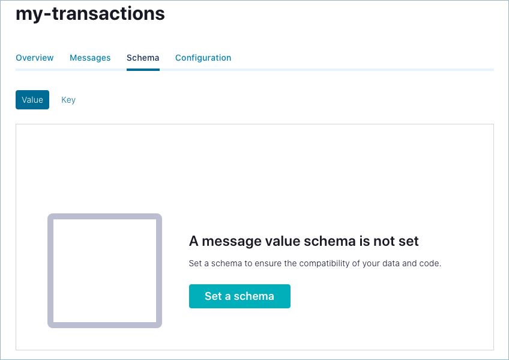Click the my-transactions topic title
The image size is (509, 360).
point(90,13)
